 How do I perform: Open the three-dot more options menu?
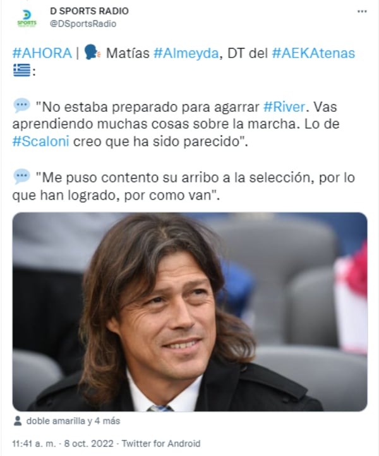tap(362, 11)
